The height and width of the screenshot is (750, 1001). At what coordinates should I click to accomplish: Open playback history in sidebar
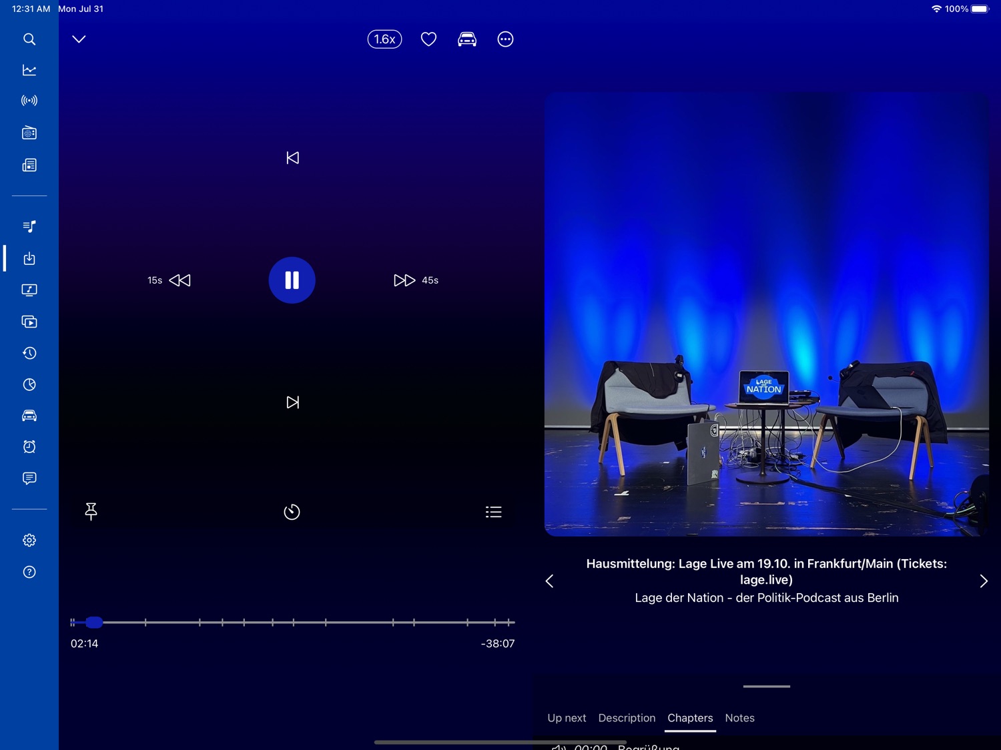29,353
